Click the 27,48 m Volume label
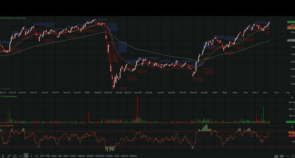The image size is (295, 158). click(x=9, y=97)
